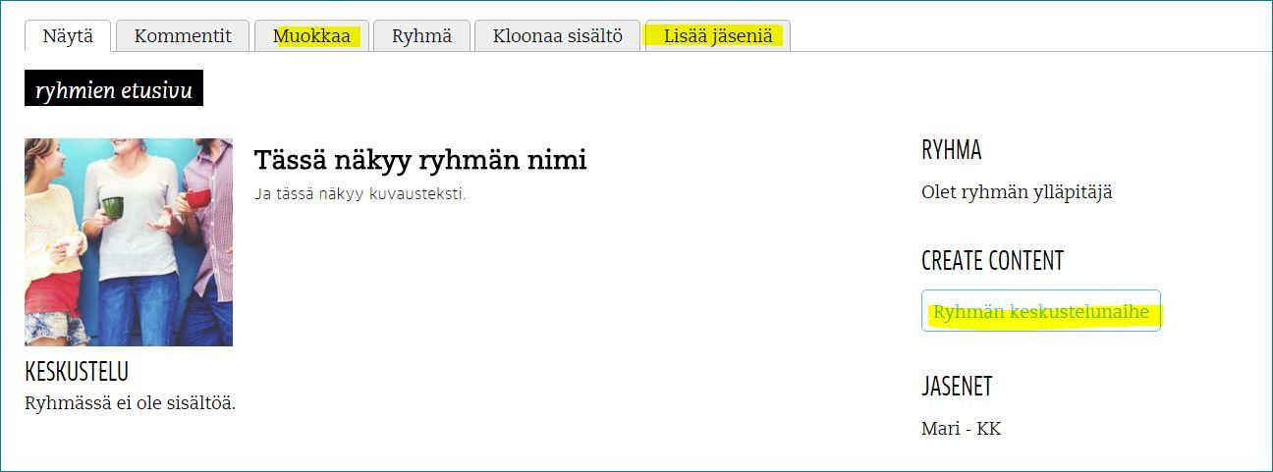Click the red mug in the group photo
The image size is (1273, 472).
click(198, 197)
